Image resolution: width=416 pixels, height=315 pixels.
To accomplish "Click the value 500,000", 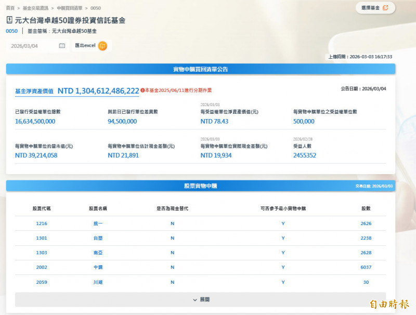I will point(304,122).
